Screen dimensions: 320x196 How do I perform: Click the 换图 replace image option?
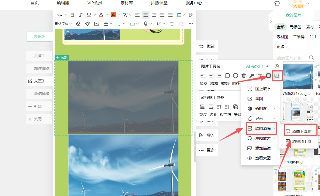tap(203, 83)
